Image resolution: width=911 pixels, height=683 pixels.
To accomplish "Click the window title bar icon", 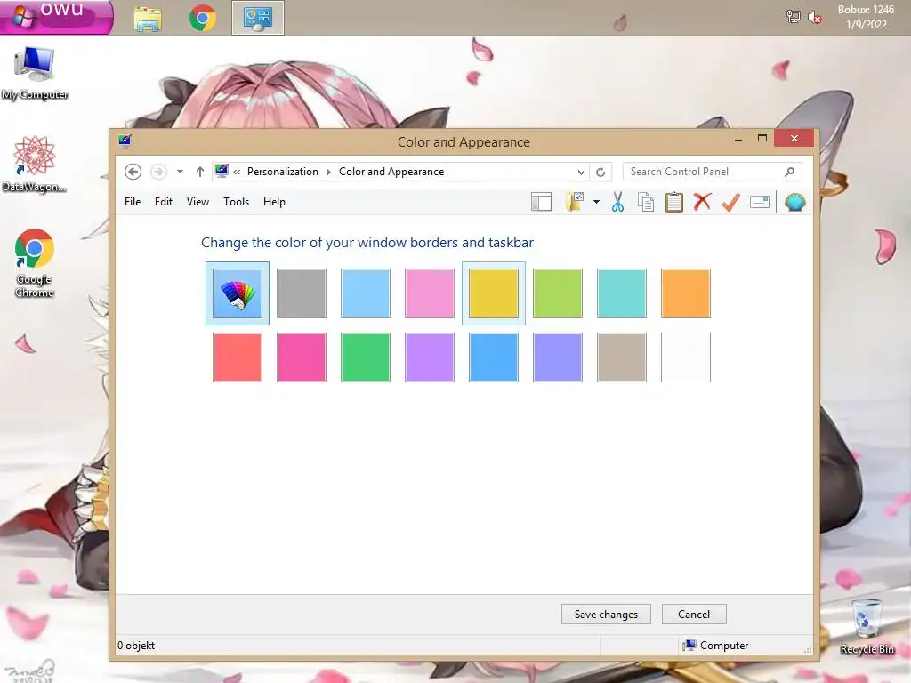I will (125, 141).
